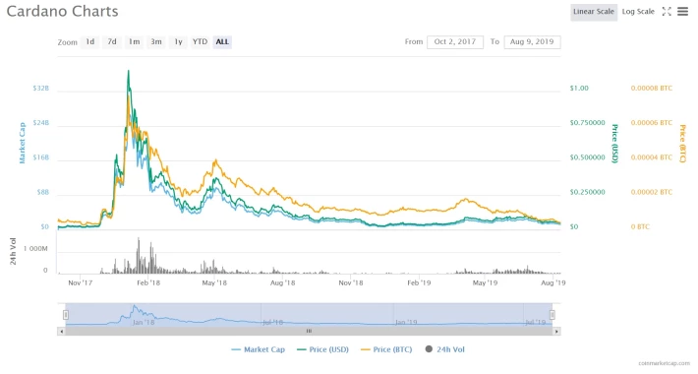Screen dimensions: 698x374
Task: Edit the From date field
Action: [x=455, y=42]
